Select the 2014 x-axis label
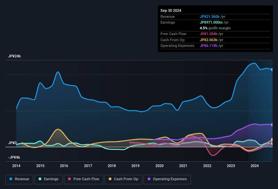 click(16, 166)
